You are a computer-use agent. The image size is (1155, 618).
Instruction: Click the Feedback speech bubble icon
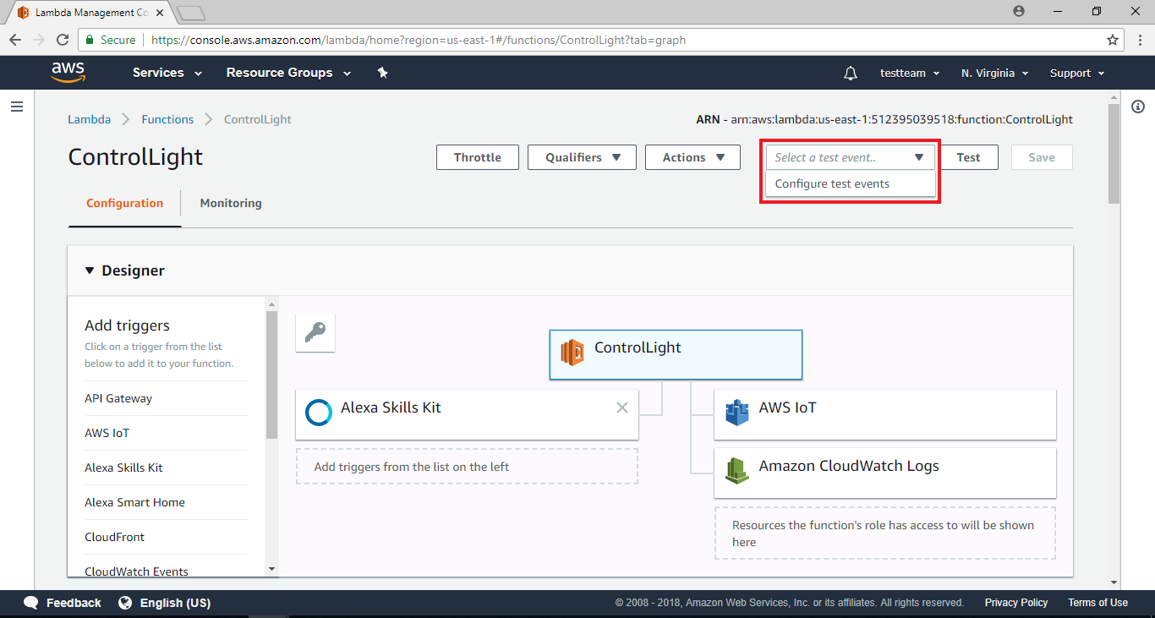(31, 603)
